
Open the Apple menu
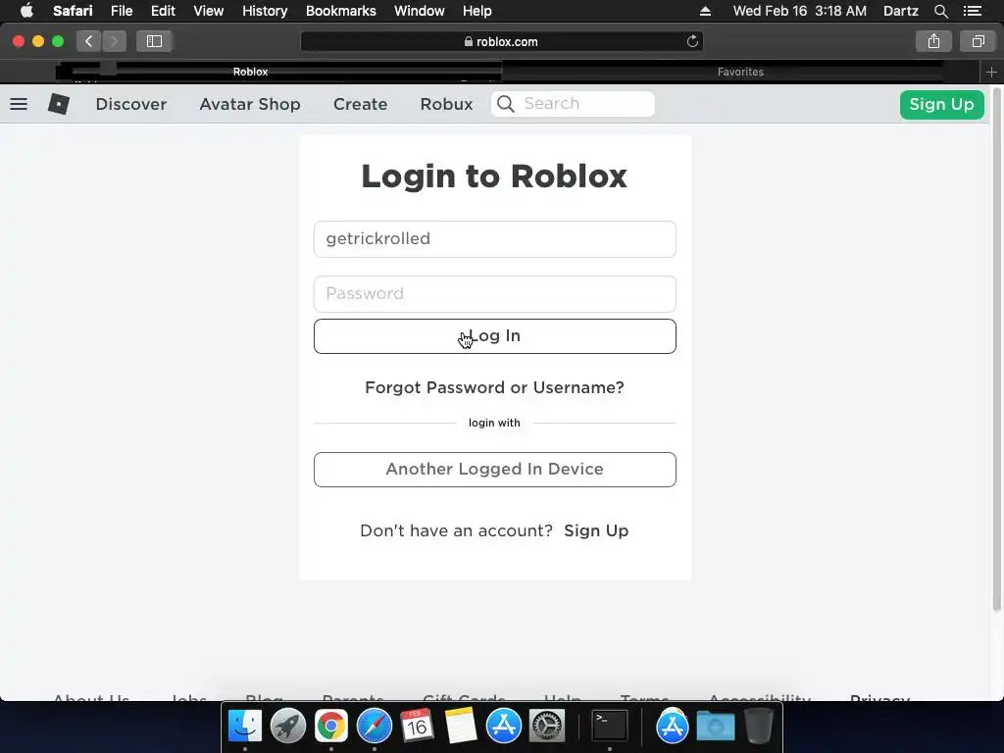[x=26, y=11]
